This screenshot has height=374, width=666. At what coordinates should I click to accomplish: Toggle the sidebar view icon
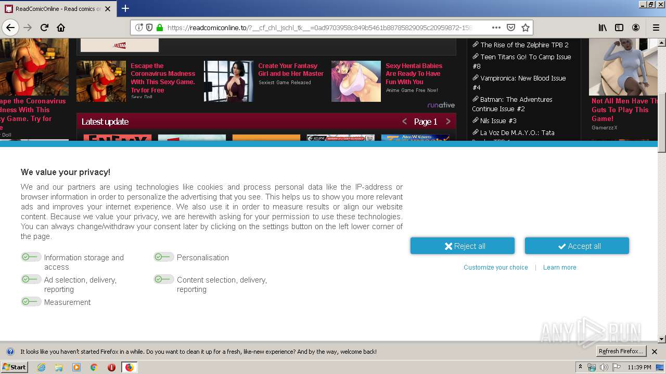click(619, 28)
